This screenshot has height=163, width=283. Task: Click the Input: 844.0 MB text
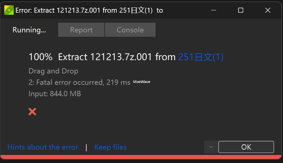[x=55, y=94]
